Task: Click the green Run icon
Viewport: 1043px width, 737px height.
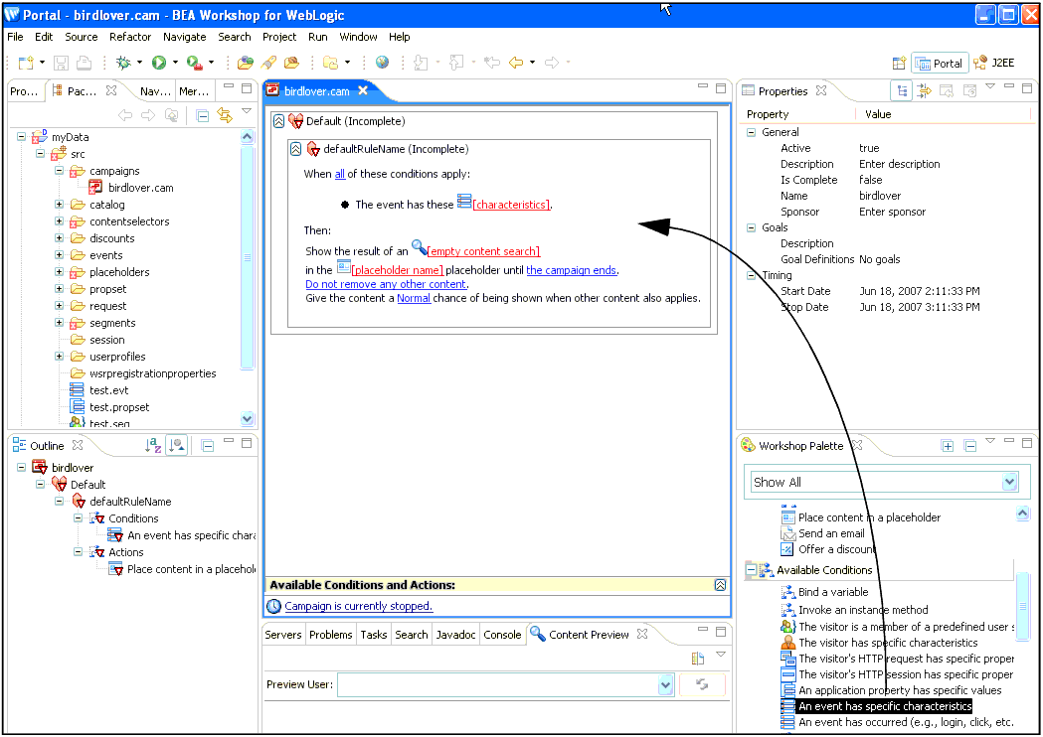Action: 159,63
